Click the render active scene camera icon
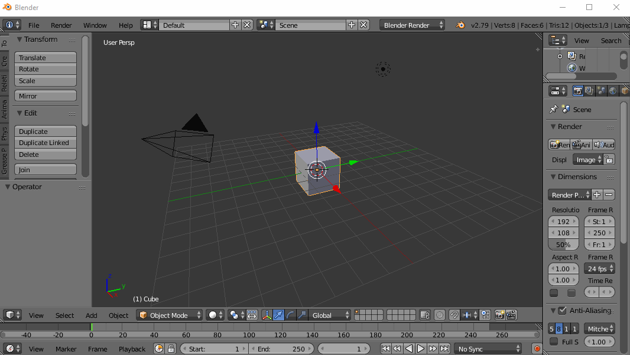 (x=498, y=315)
